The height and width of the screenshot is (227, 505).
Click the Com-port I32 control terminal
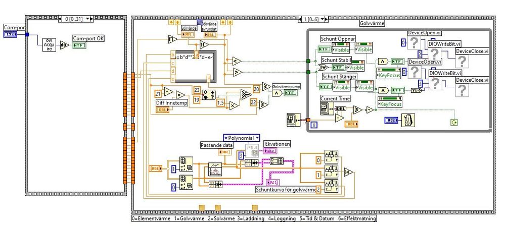coord(10,34)
